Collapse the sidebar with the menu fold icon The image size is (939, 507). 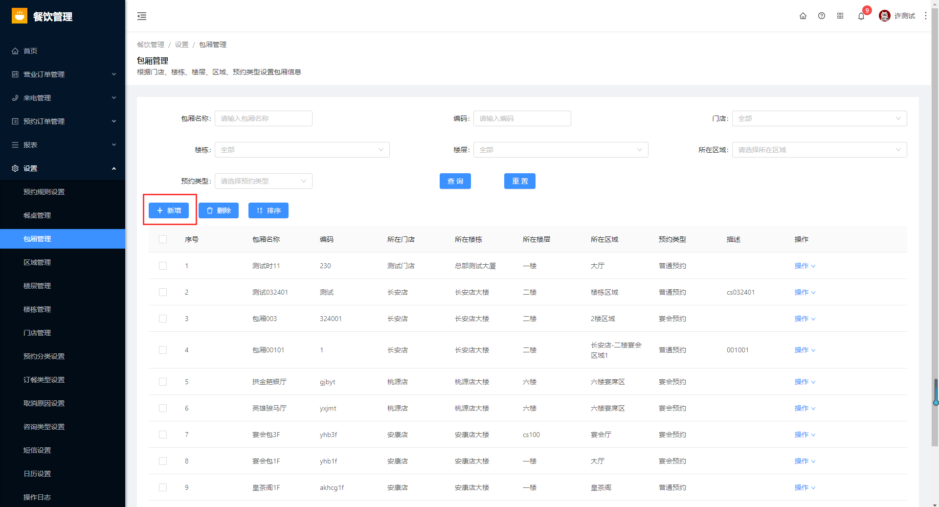point(142,16)
